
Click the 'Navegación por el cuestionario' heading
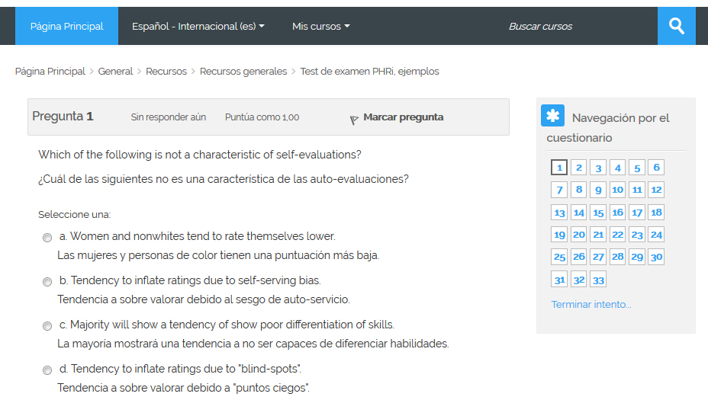[608, 127]
